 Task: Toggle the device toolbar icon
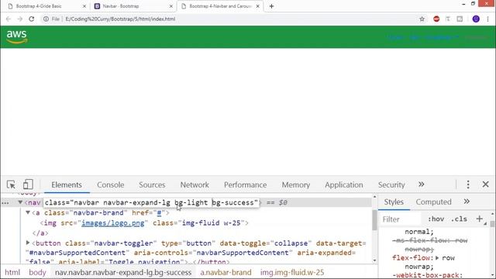coord(28,184)
